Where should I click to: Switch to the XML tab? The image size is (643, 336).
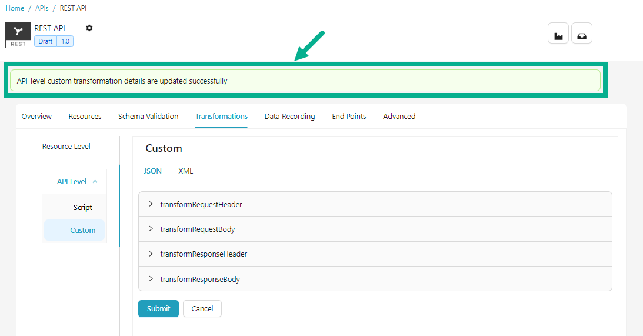185,171
